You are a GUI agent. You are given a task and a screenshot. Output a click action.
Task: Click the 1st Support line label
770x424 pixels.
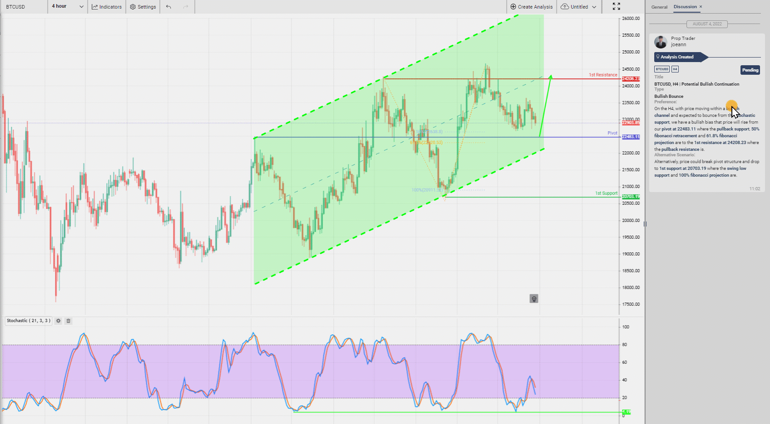pos(606,193)
